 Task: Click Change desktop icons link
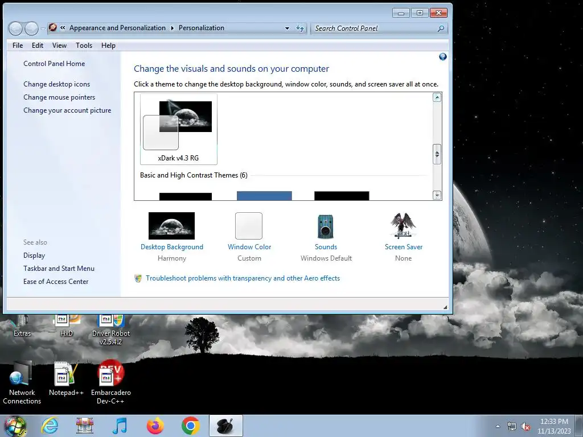56,84
